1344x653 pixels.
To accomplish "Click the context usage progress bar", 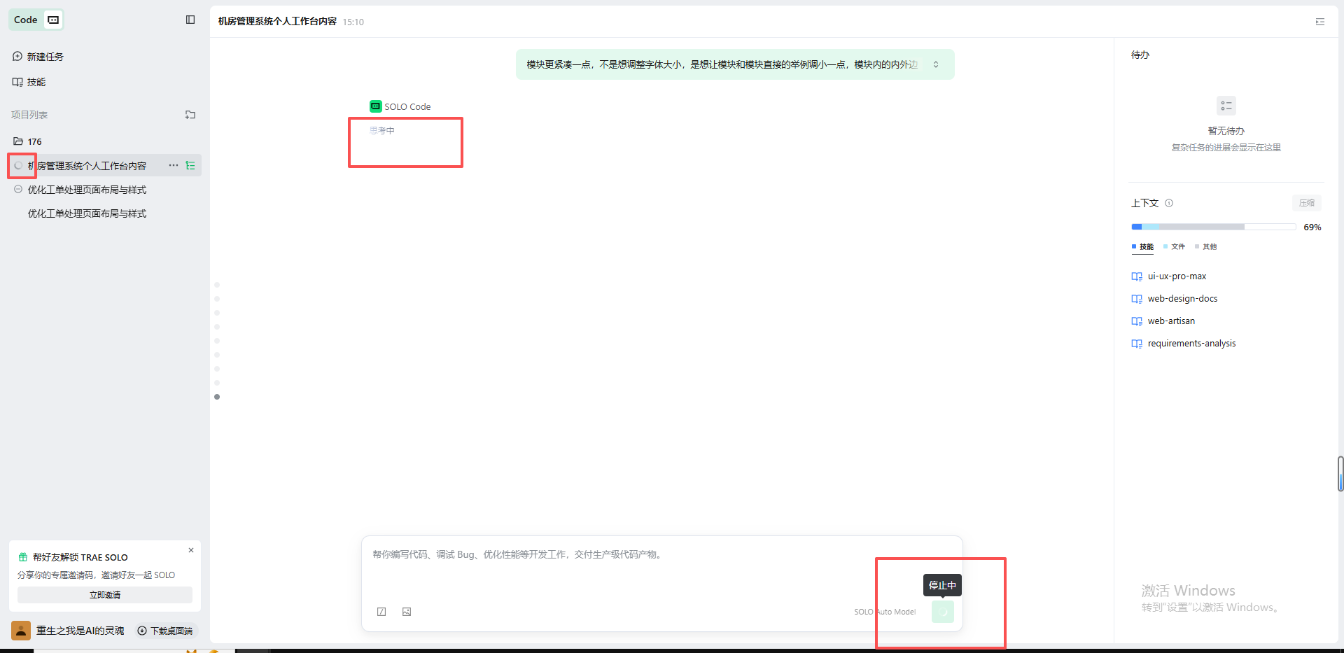I will point(1213,227).
